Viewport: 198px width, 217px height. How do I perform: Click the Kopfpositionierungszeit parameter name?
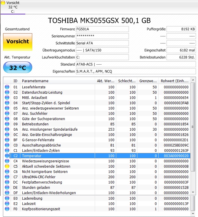(x=41, y=209)
